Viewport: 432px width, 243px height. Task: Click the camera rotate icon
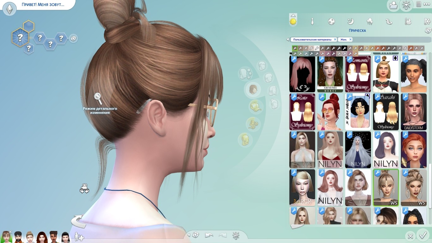(x=84, y=189)
